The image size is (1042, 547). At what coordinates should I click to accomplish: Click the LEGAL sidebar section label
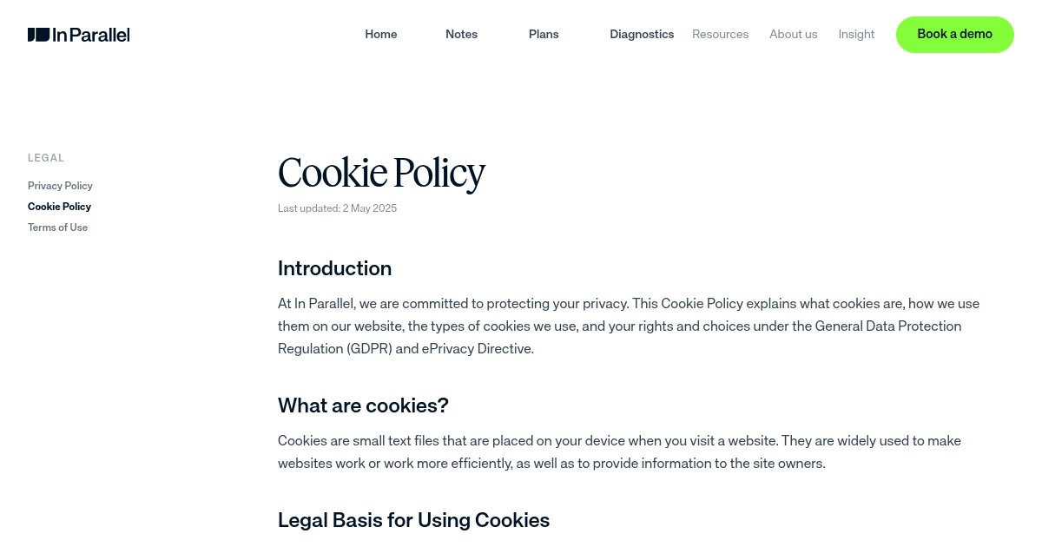point(46,158)
